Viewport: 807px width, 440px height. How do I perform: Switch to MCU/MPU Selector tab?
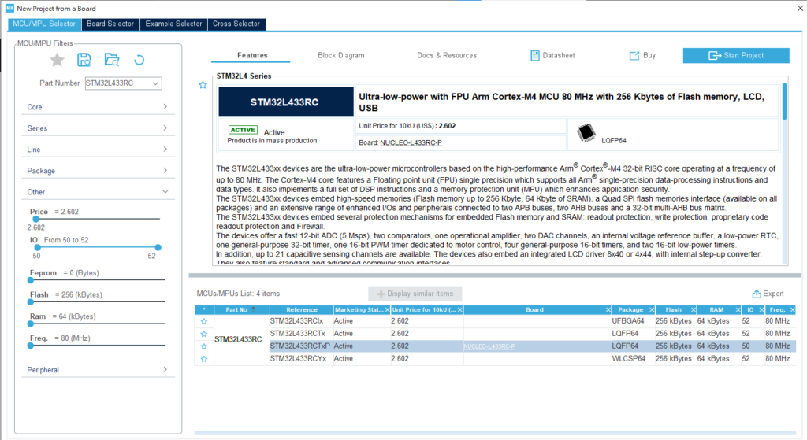click(44, 24)
